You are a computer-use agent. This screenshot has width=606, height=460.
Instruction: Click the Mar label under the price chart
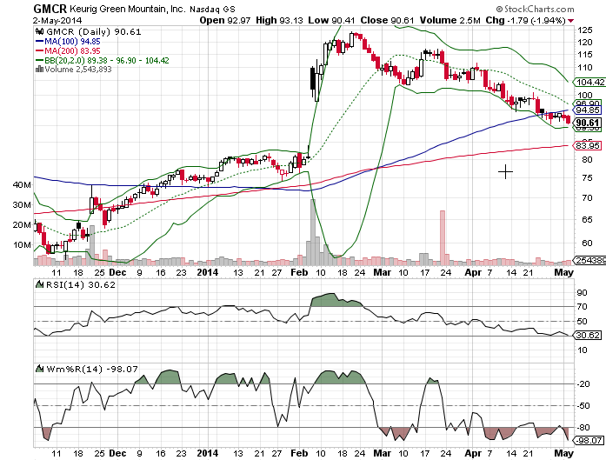point(383,272)
